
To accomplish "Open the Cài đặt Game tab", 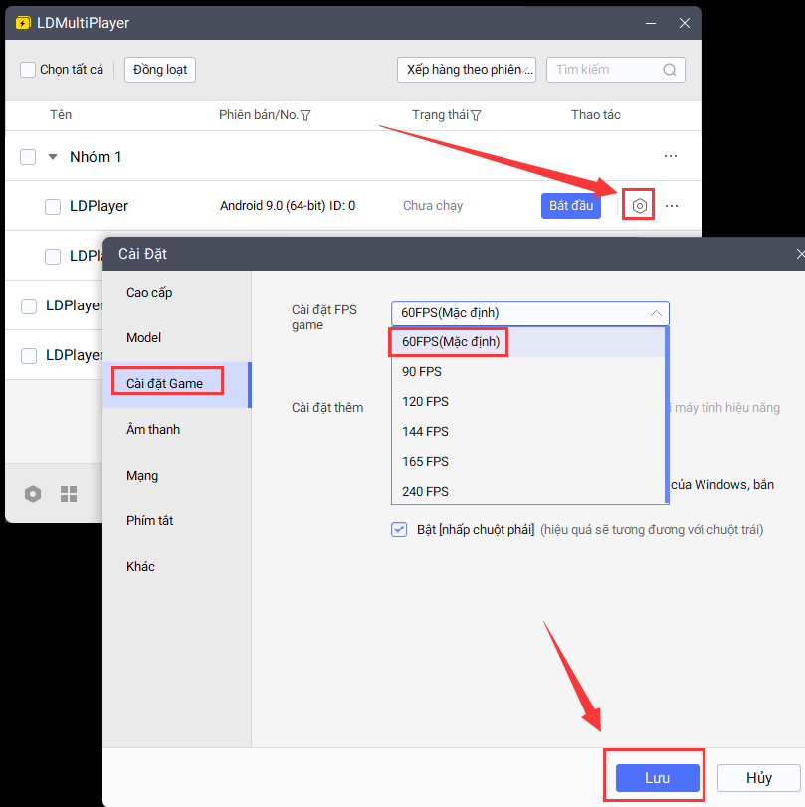I will click(x=176, y=384).
